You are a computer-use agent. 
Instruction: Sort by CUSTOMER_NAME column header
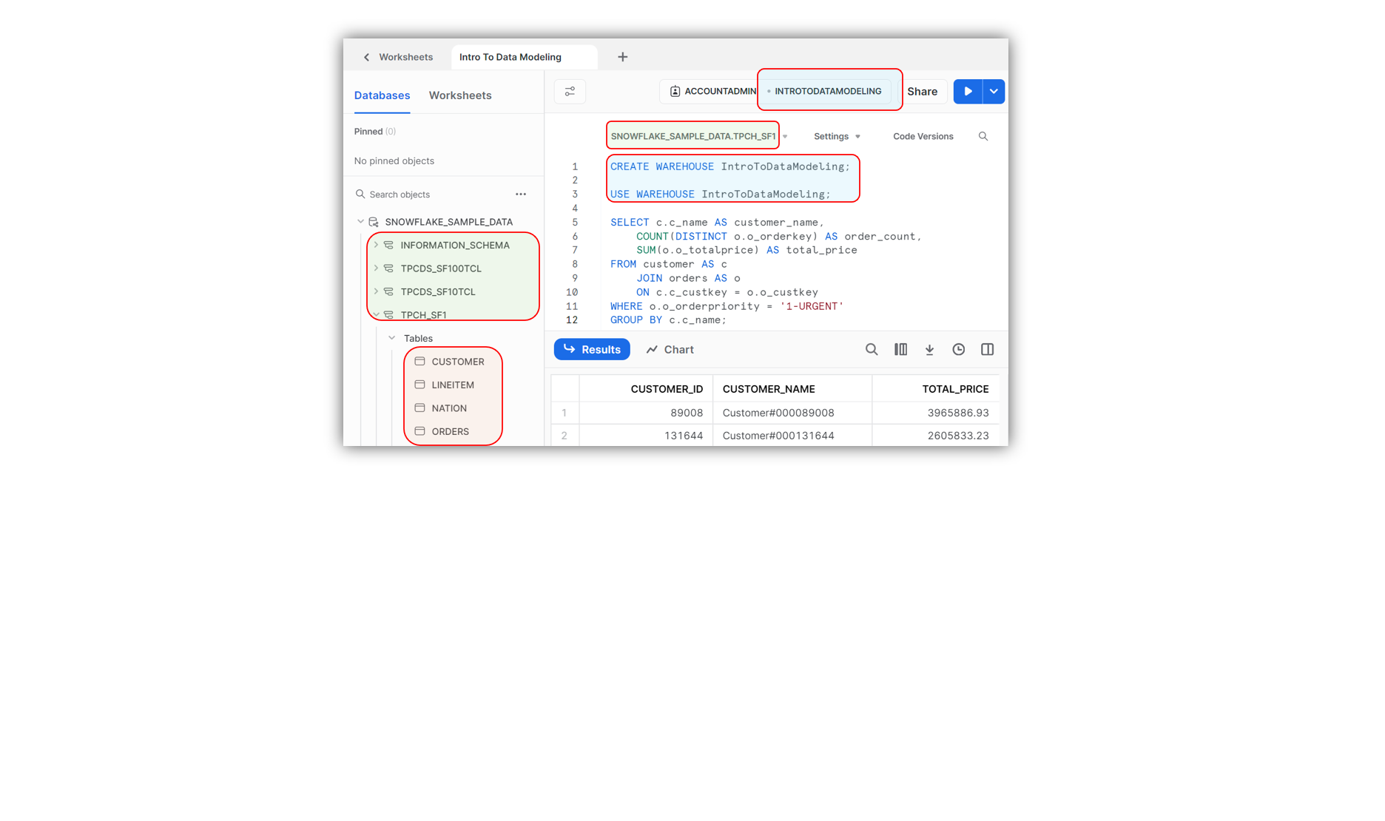[x=792, y=389]
